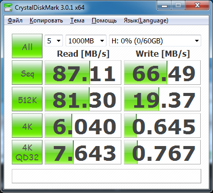Click the CrystalDiskMark title bar icon
213x193 pixels.
click(x=8, y=8)
